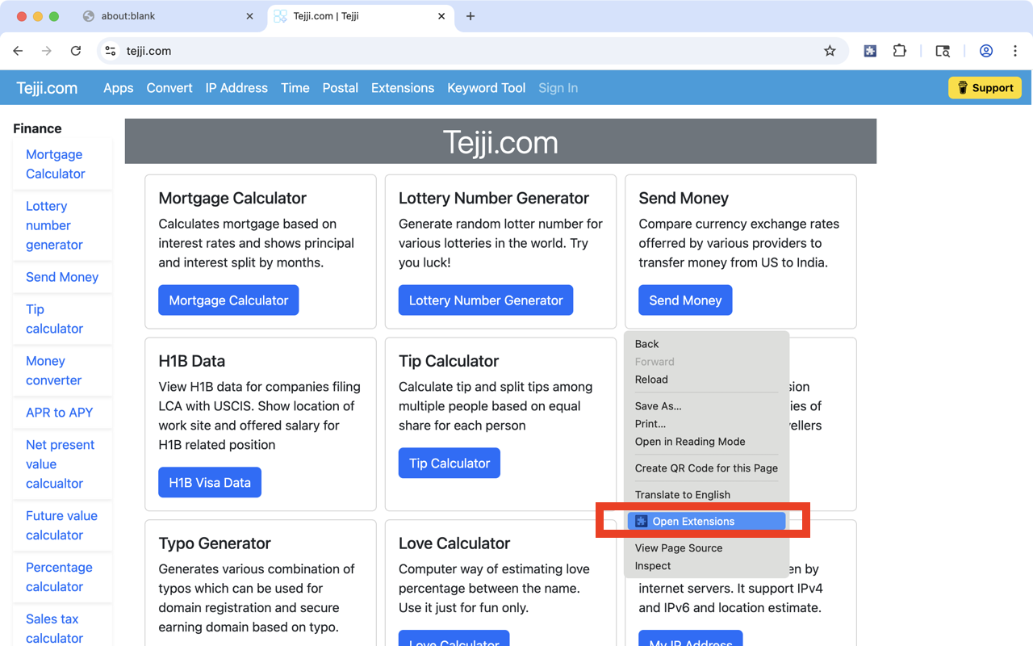This screenshot has height=646, width=1033.
Task: Open Chrome three-dot menu
Action: point(1015,51)
